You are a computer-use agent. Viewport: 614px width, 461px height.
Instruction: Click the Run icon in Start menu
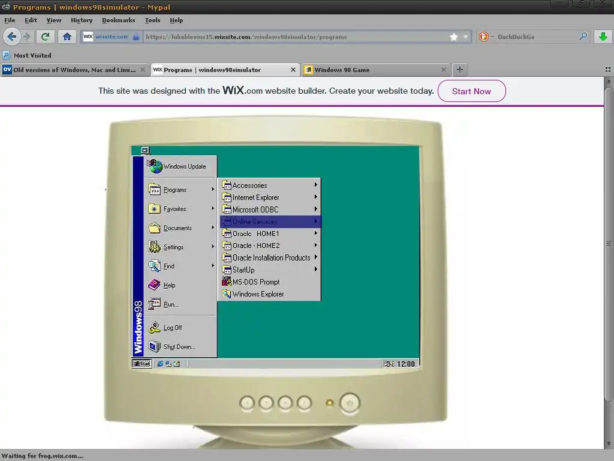pyautogui.click(x=154, y=304)
